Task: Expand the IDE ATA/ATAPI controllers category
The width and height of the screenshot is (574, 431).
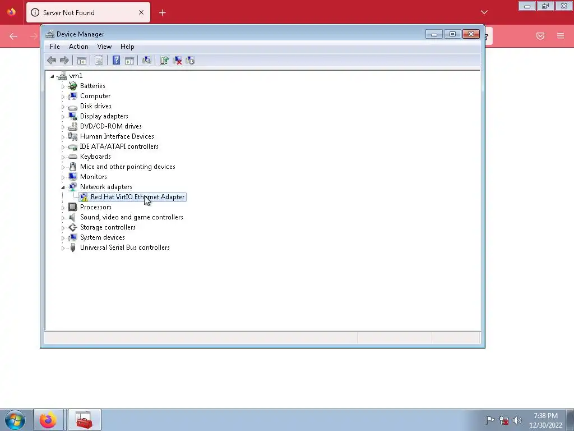Action: (x=63, y=147)
